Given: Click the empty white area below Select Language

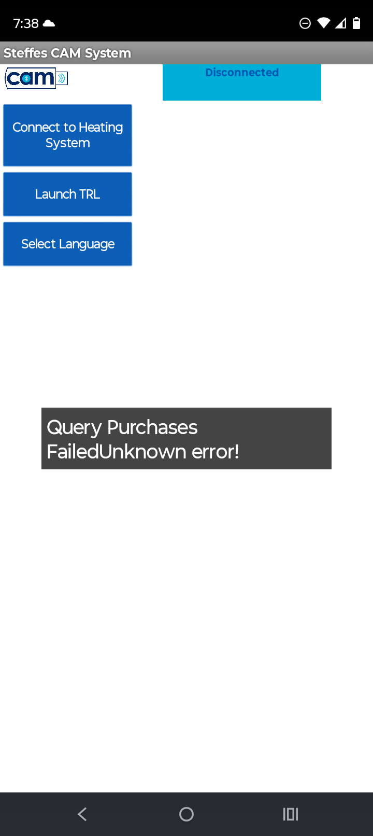Looking at the screenshot, I should pyautogui.click(x=187, y=337).
